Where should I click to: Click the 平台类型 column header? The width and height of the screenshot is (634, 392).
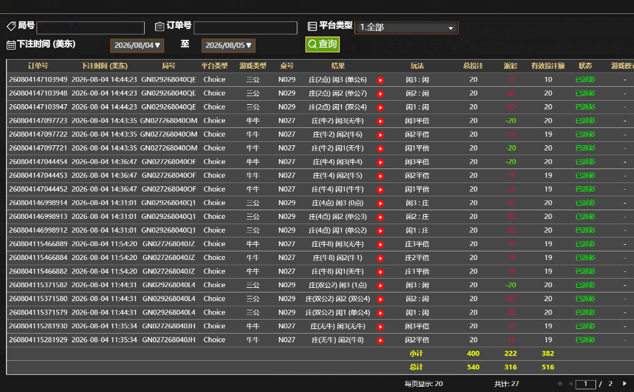[214, 66]
